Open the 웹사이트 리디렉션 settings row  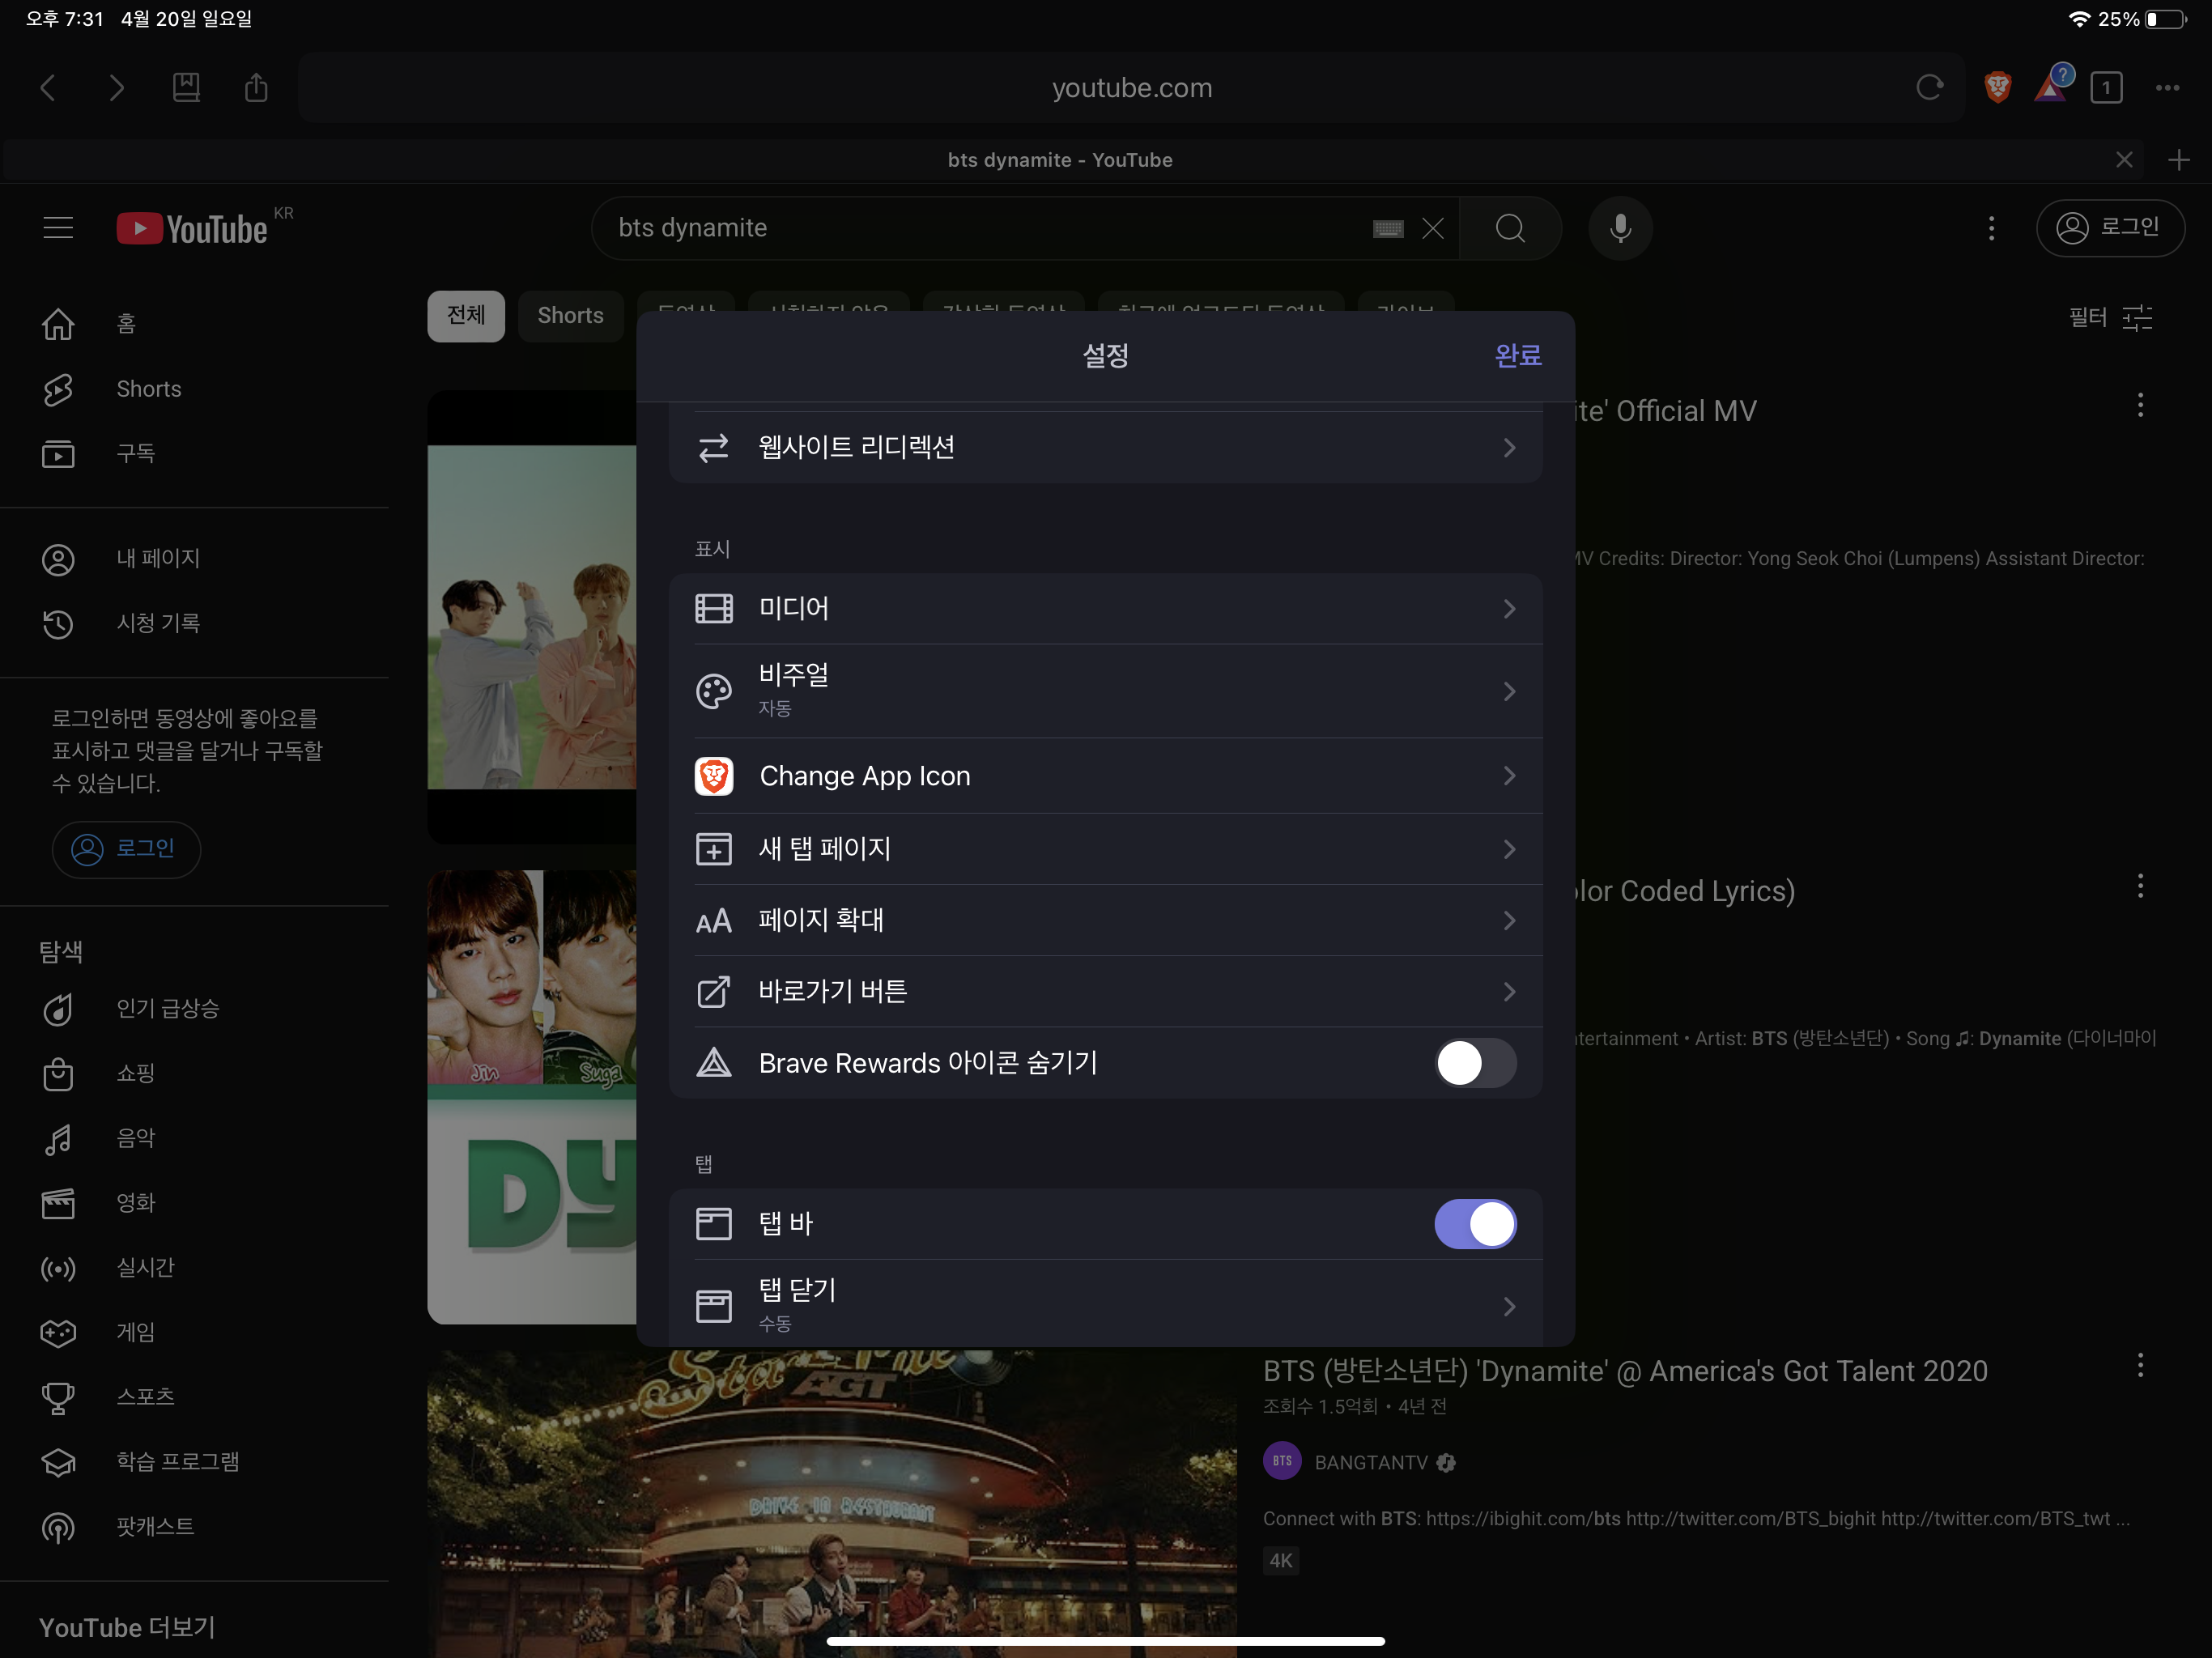pos(1105,447)
